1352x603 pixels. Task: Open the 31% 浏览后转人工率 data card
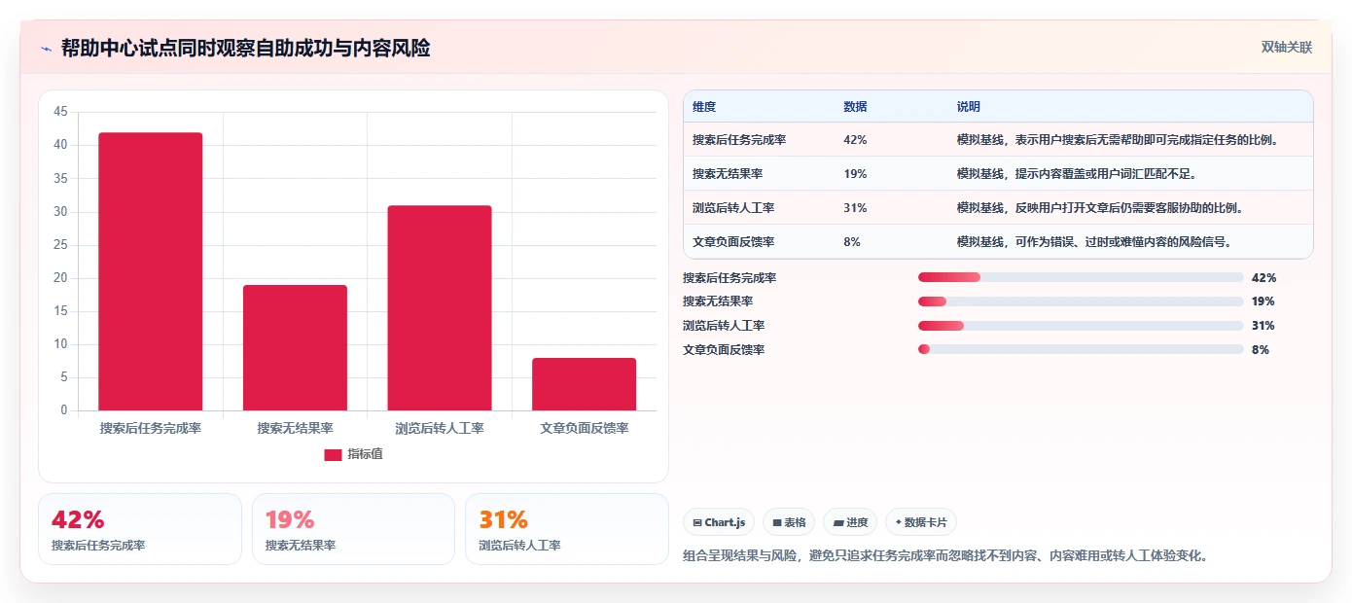coord(567,529)
